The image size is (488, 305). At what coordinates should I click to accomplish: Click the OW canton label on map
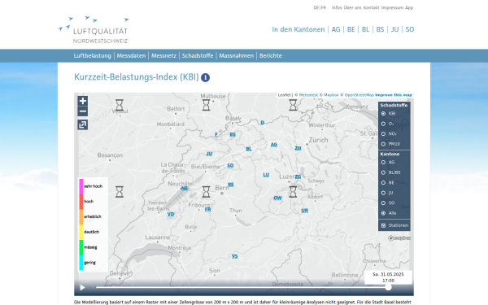(x=277, y=198)
